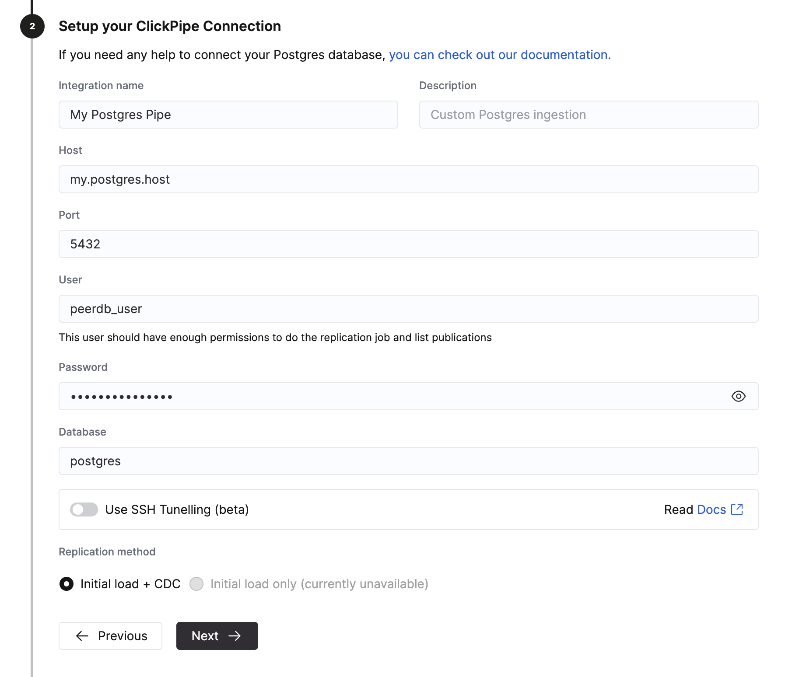Click the Port field showing 5432
Image resolution: width=792 pixels, height=677 pixels.
[408, 244]
